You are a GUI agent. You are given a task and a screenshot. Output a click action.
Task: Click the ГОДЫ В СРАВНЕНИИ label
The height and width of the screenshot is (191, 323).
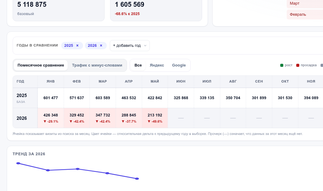(37, 45)
